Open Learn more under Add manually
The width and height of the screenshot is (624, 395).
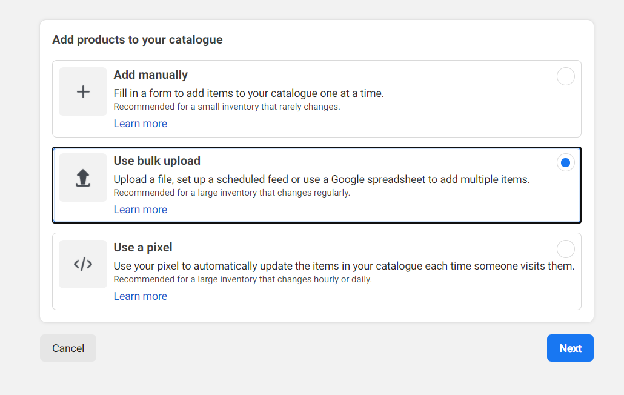pyautogui.click(x=141, y=124)
